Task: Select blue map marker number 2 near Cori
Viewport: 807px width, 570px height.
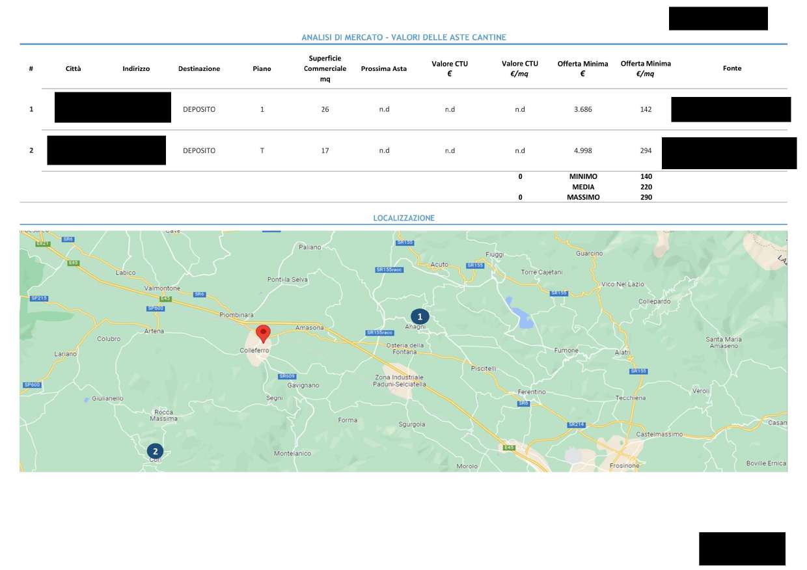Action: (x=155, y=450)
